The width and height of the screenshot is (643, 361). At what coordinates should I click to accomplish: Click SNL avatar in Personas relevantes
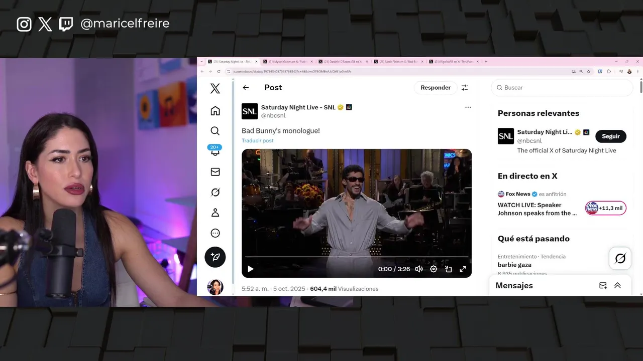tap(506, 136)
